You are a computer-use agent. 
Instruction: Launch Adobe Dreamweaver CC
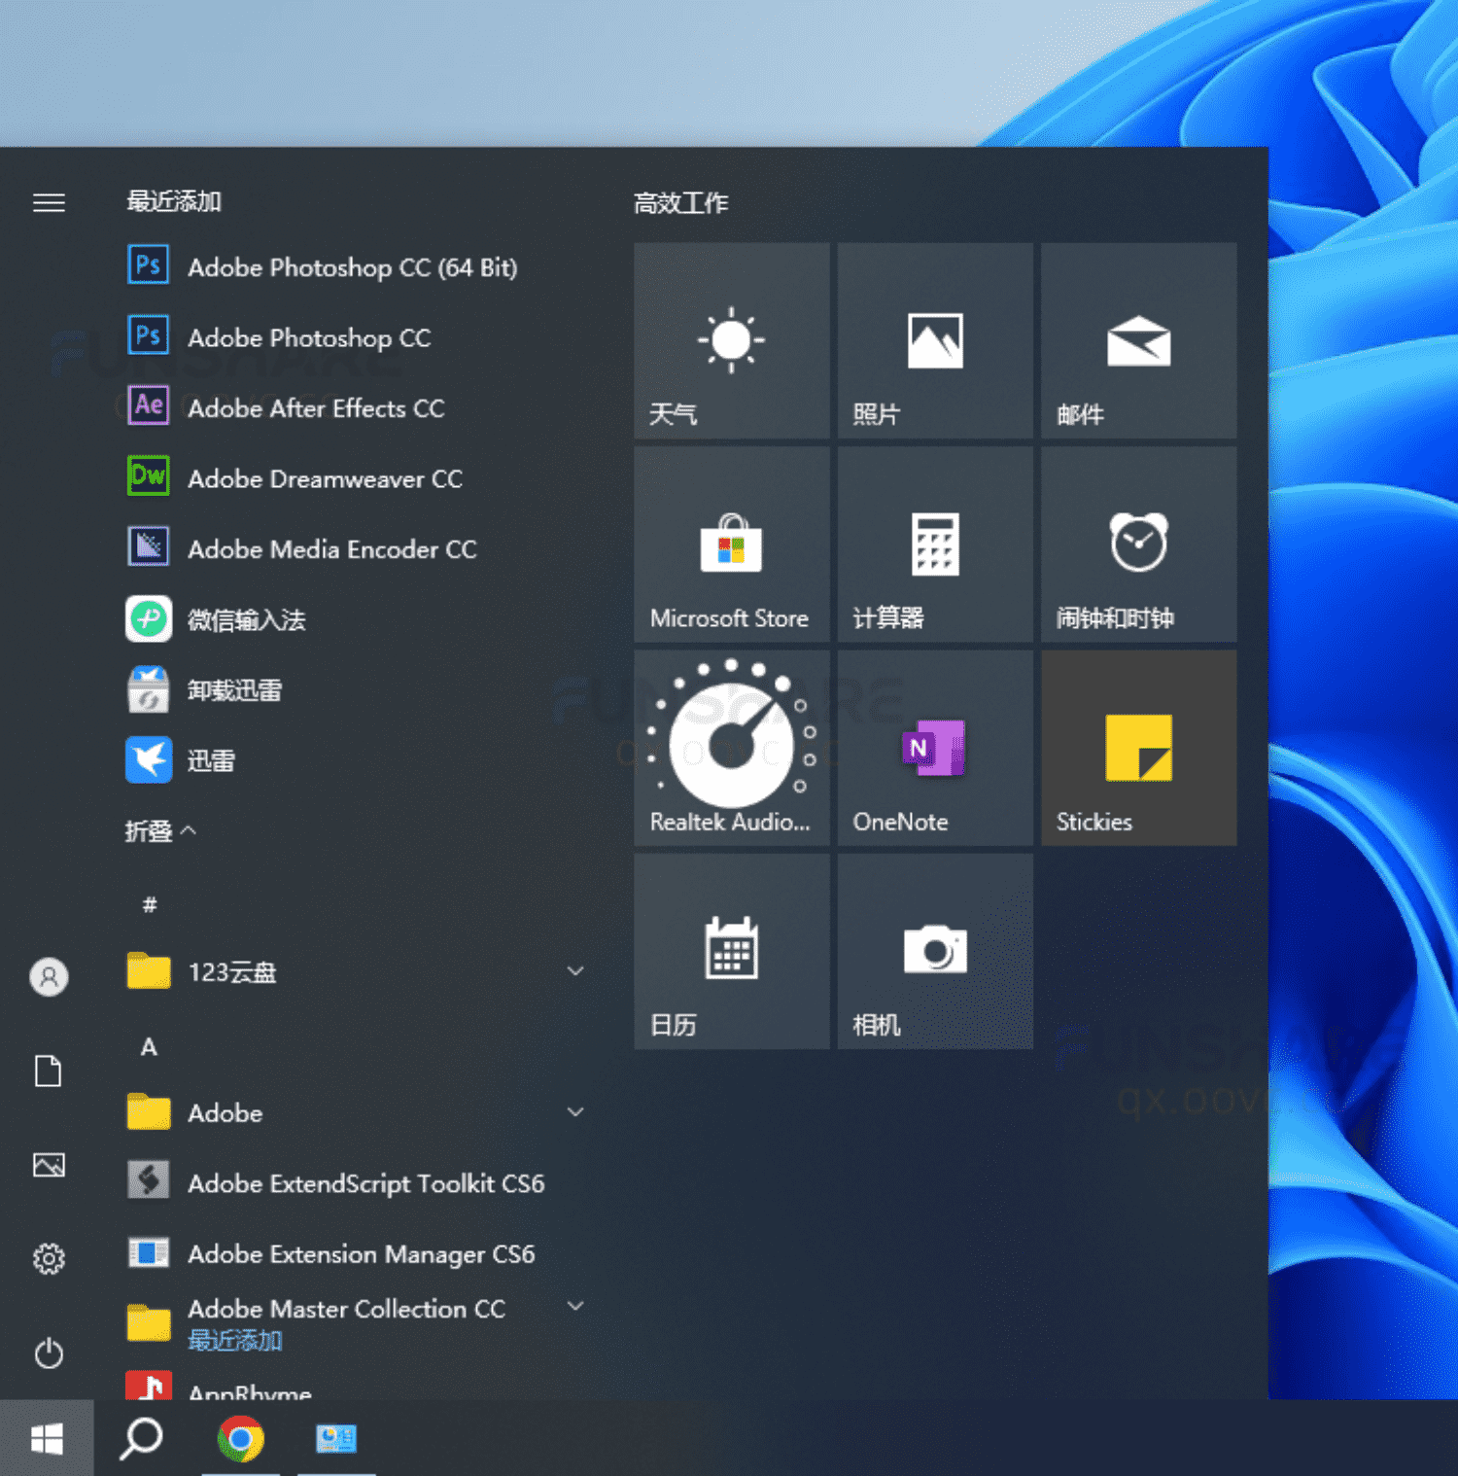[x=355, y=478]
